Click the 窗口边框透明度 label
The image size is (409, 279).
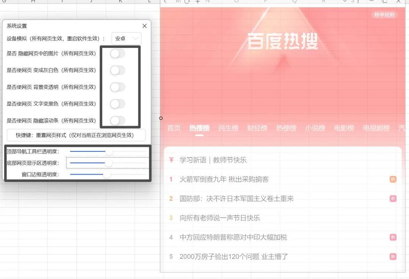[41, 174]
